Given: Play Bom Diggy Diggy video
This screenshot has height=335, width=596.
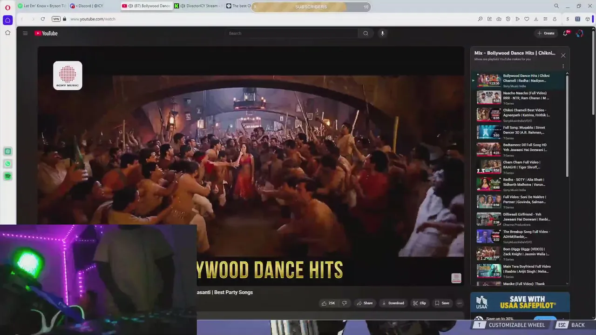Looking at the screenshot, I should tap(520, 254).
